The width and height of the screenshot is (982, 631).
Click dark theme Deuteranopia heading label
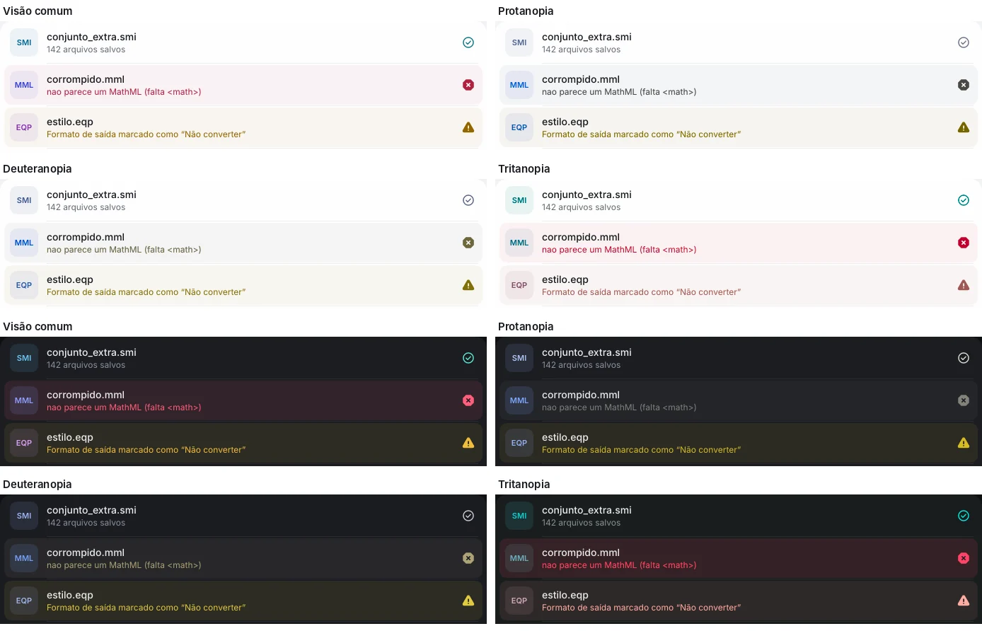click(37, 484)
